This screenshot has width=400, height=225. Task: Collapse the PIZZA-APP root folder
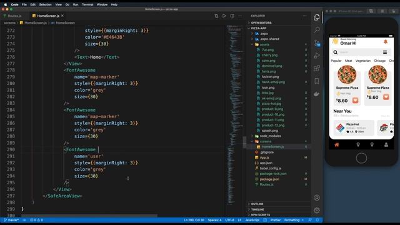tap(258, 28)
